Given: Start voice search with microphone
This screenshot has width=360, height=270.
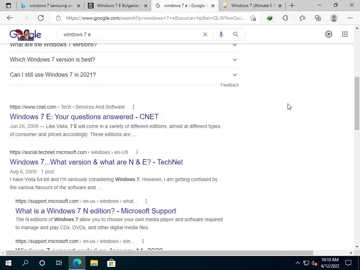Looking at the screenshot, I should point(221,34).
